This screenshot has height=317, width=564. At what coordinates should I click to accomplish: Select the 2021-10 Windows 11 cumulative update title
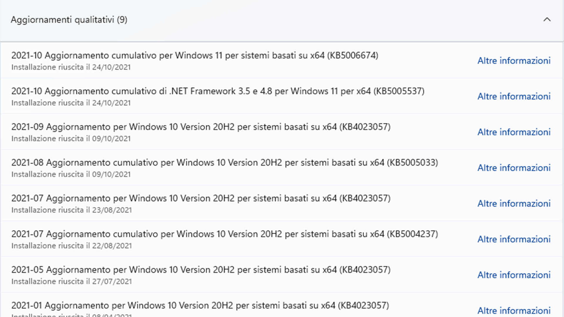click(x=195, y=55)
